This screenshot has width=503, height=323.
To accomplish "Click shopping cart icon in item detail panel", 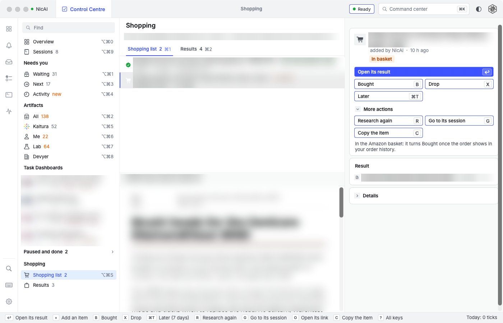I will (x=360, y=39).
